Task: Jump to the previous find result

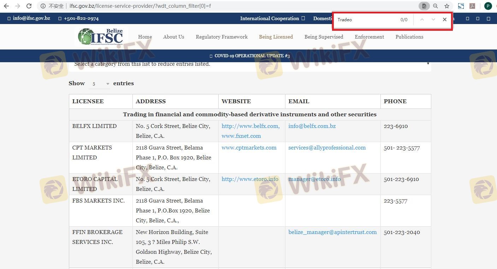Action: 422,20
